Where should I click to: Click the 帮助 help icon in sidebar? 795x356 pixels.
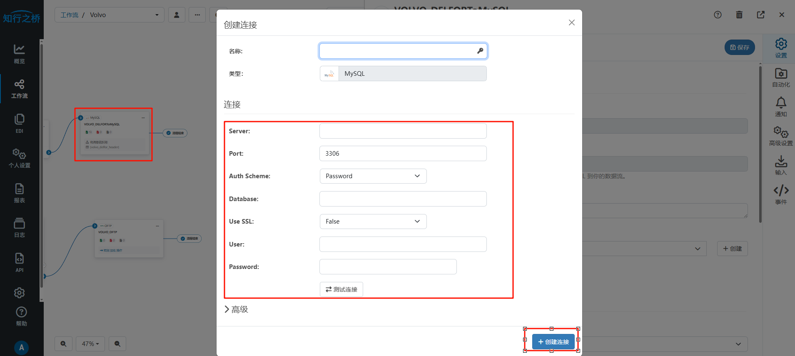click(x=21, y=316)
